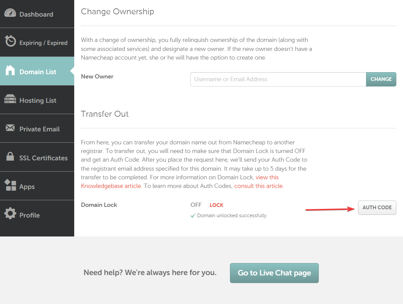Click the Hosting List server icon

coord(10,99)
